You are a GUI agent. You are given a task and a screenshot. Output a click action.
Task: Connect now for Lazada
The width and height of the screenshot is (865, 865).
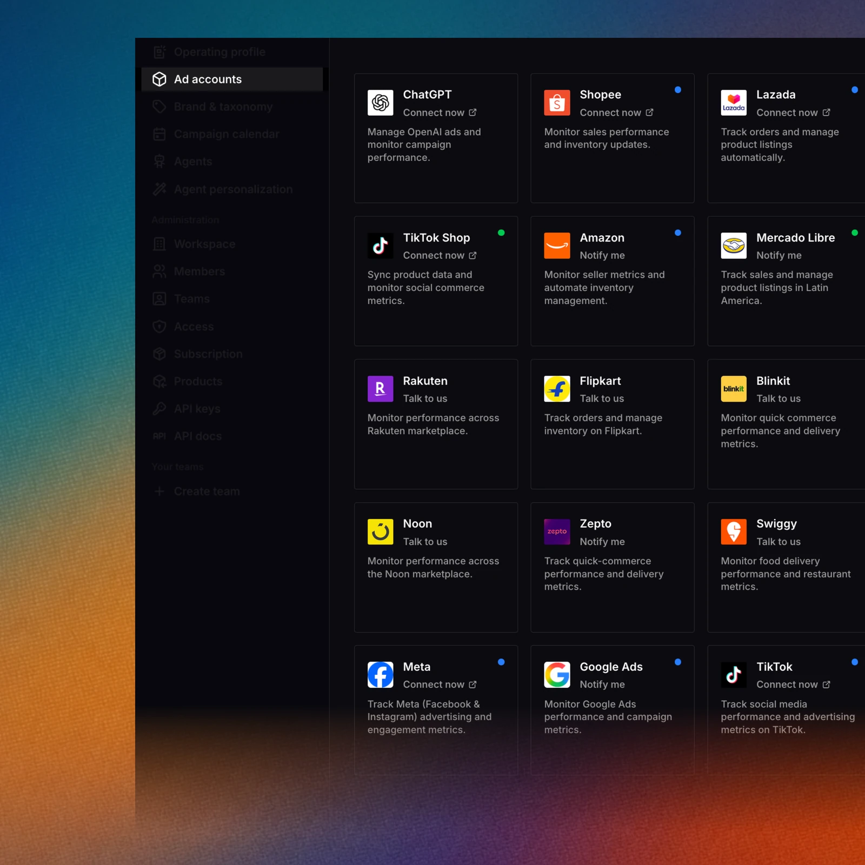(x=794, y=112)
